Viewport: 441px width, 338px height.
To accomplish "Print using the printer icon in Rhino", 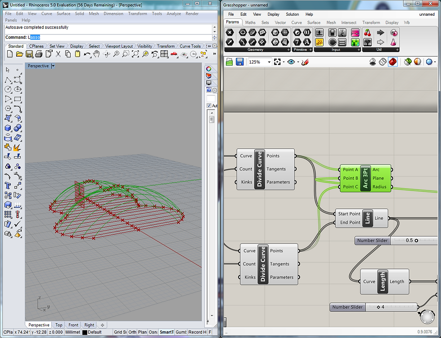I will pos(39,54).
